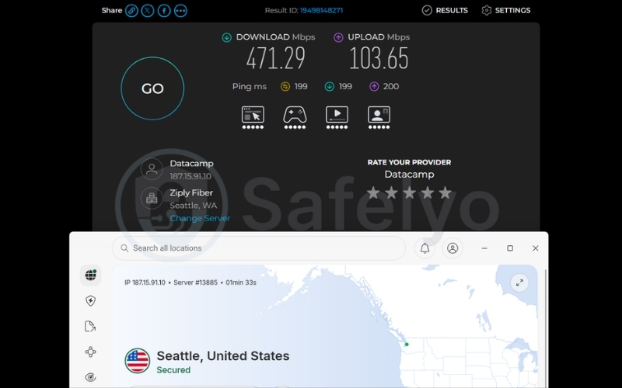Open more share options ellipsis icon

(180, 11)
